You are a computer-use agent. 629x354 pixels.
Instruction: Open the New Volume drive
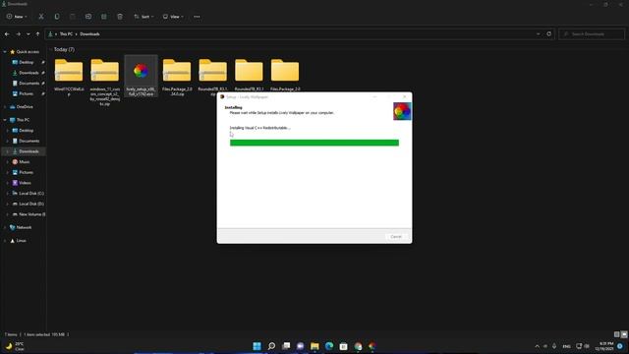(x=31, y=214)
